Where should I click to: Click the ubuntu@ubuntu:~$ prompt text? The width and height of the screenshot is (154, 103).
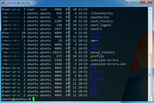pyautogui.click(x=16, y=99)
